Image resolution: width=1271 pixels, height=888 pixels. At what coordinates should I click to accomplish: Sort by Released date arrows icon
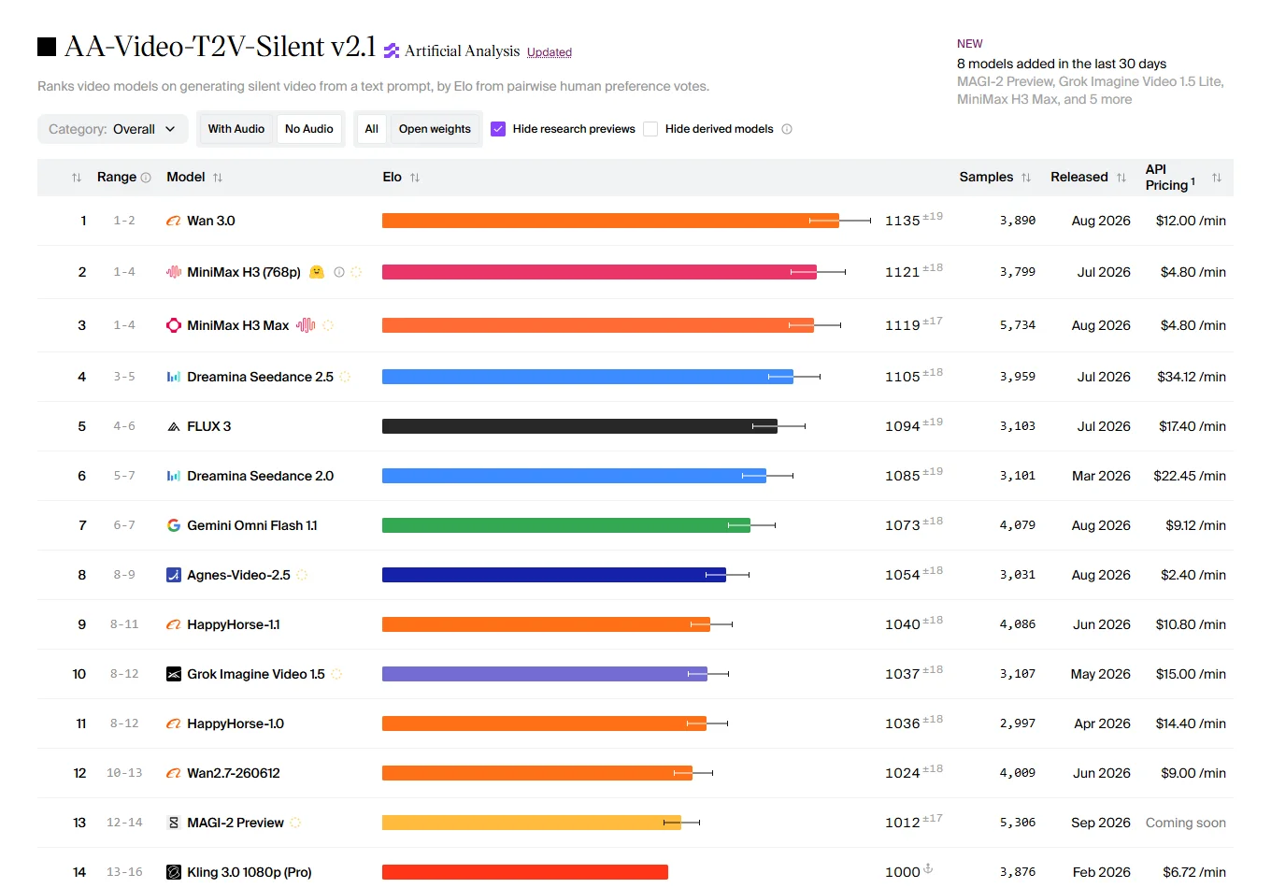[1121, 178]
